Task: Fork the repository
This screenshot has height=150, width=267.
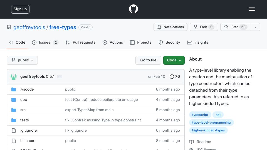Action: point(204,27)
